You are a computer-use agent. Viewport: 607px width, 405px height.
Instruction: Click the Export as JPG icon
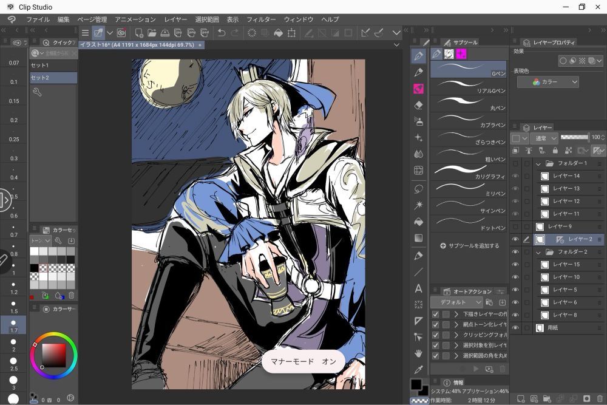coord(178,33)
